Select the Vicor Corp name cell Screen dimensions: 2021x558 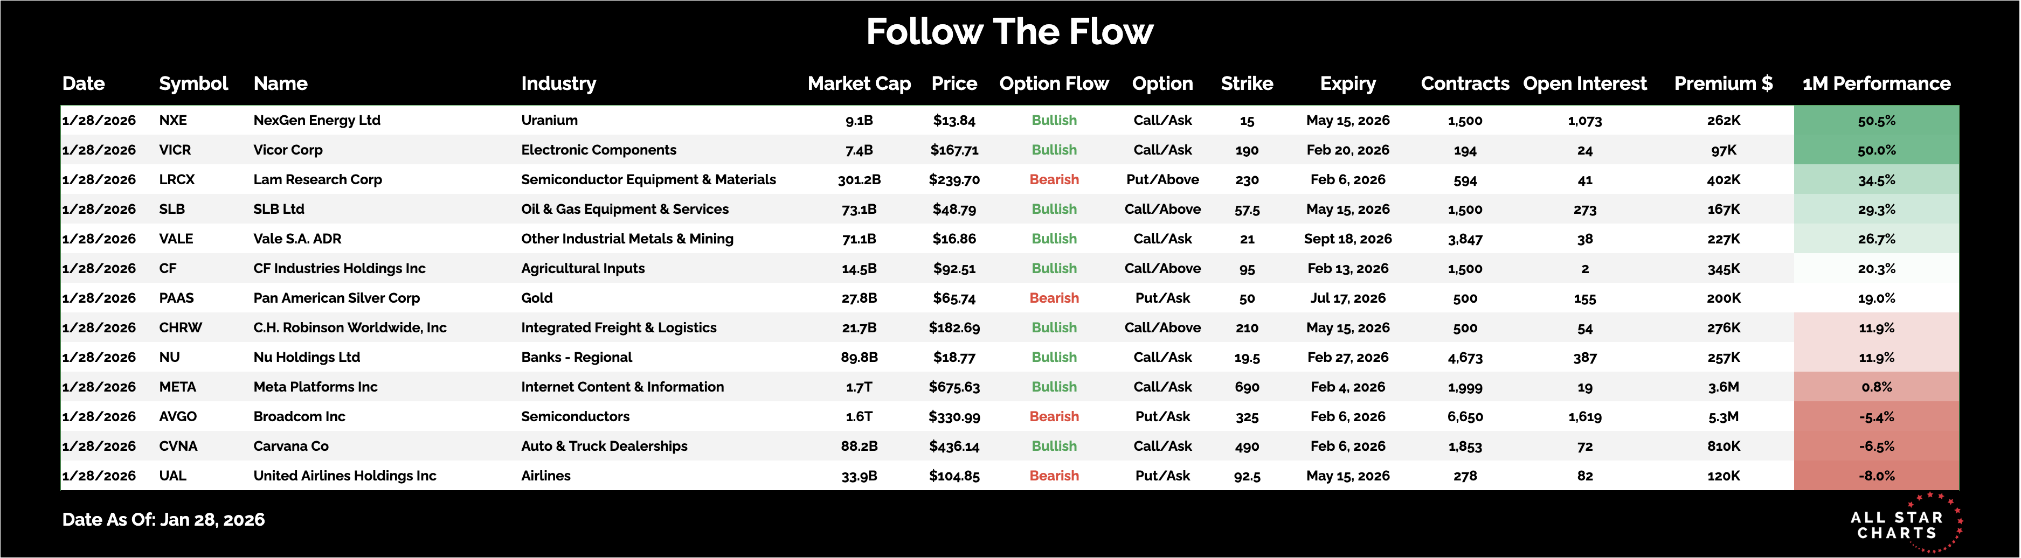pos(287,150)
